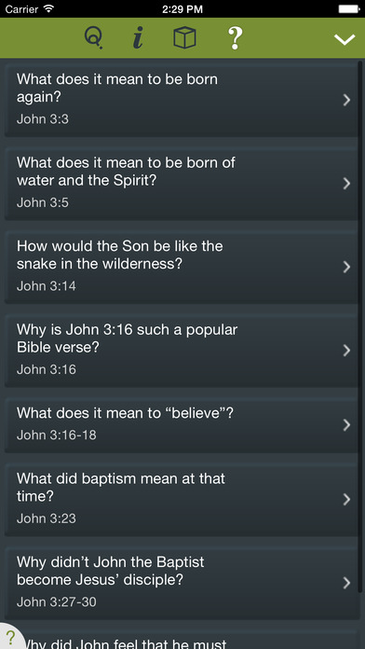Open 'What does it mean to be born again?'
Screen dimensions: 365x649
tap(181, 100)
